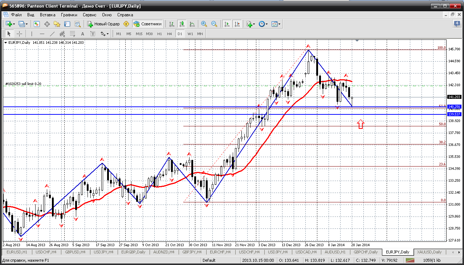Expand the new chart dropdown arrow

coord(14,24)
